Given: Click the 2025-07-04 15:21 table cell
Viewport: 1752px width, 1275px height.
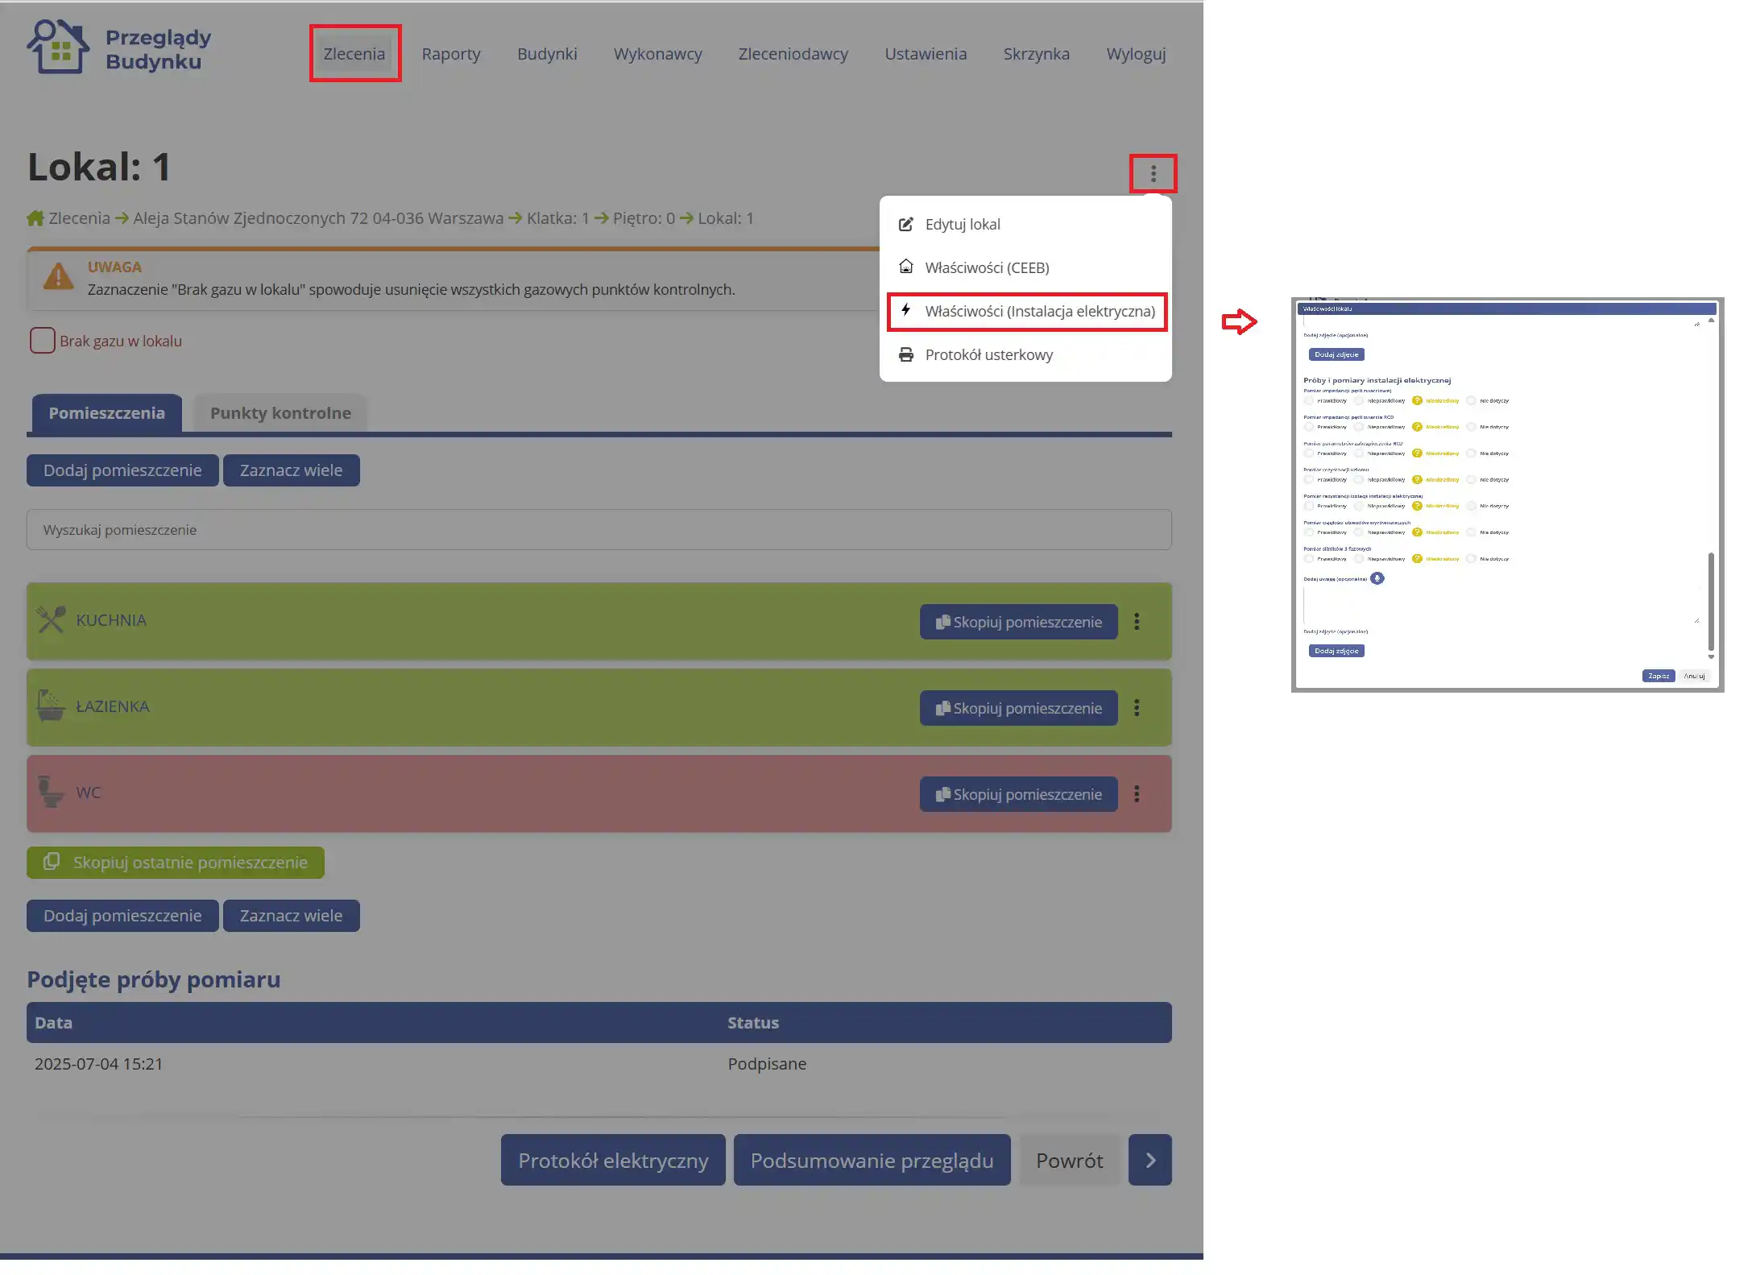Looking at the screenshot, I should tap(98, 1063).
